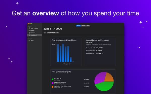Select the Clients sidebar icon
Screen dimensions: 151x94
point(29,31)
